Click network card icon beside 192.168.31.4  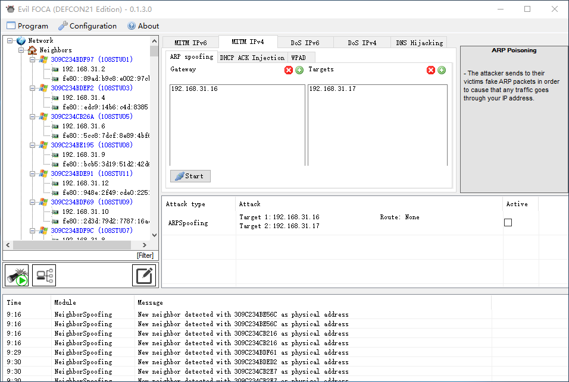tap(55, 98)
